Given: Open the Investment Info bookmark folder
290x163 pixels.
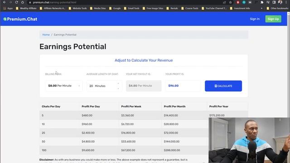Looking at the screenshot, I should (x=240, y=8).
